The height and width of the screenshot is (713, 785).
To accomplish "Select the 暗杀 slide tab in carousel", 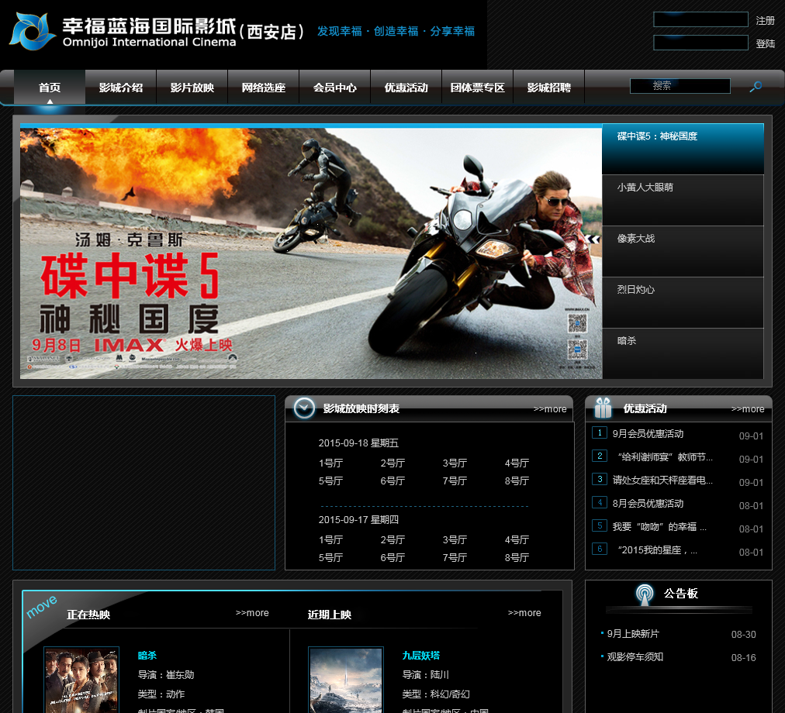I will (683, 353).
